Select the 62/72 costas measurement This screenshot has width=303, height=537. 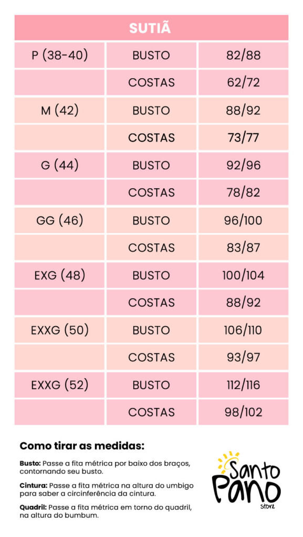coord(243,82)
